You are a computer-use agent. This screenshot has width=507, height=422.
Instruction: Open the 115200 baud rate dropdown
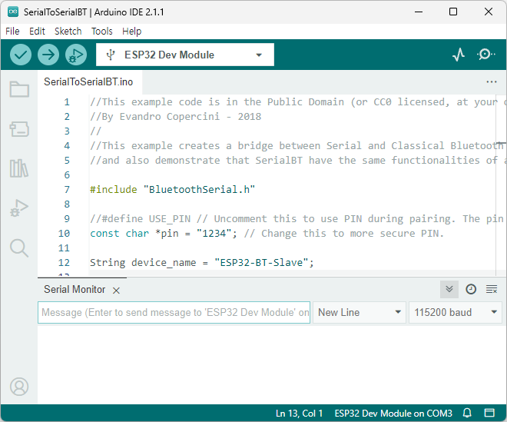click(x=456, y=312)
